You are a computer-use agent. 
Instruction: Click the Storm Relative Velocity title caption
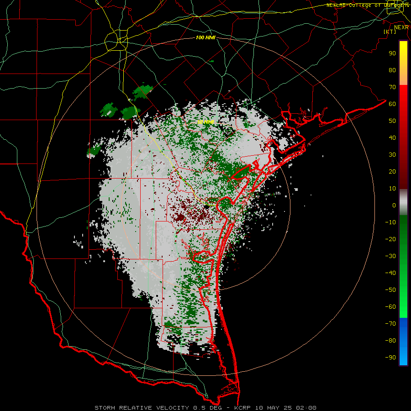[205, 408]
